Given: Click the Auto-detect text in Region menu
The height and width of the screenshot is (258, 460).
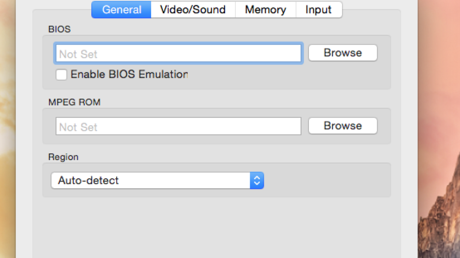Looking at the screenshot, I should (88, 180).
